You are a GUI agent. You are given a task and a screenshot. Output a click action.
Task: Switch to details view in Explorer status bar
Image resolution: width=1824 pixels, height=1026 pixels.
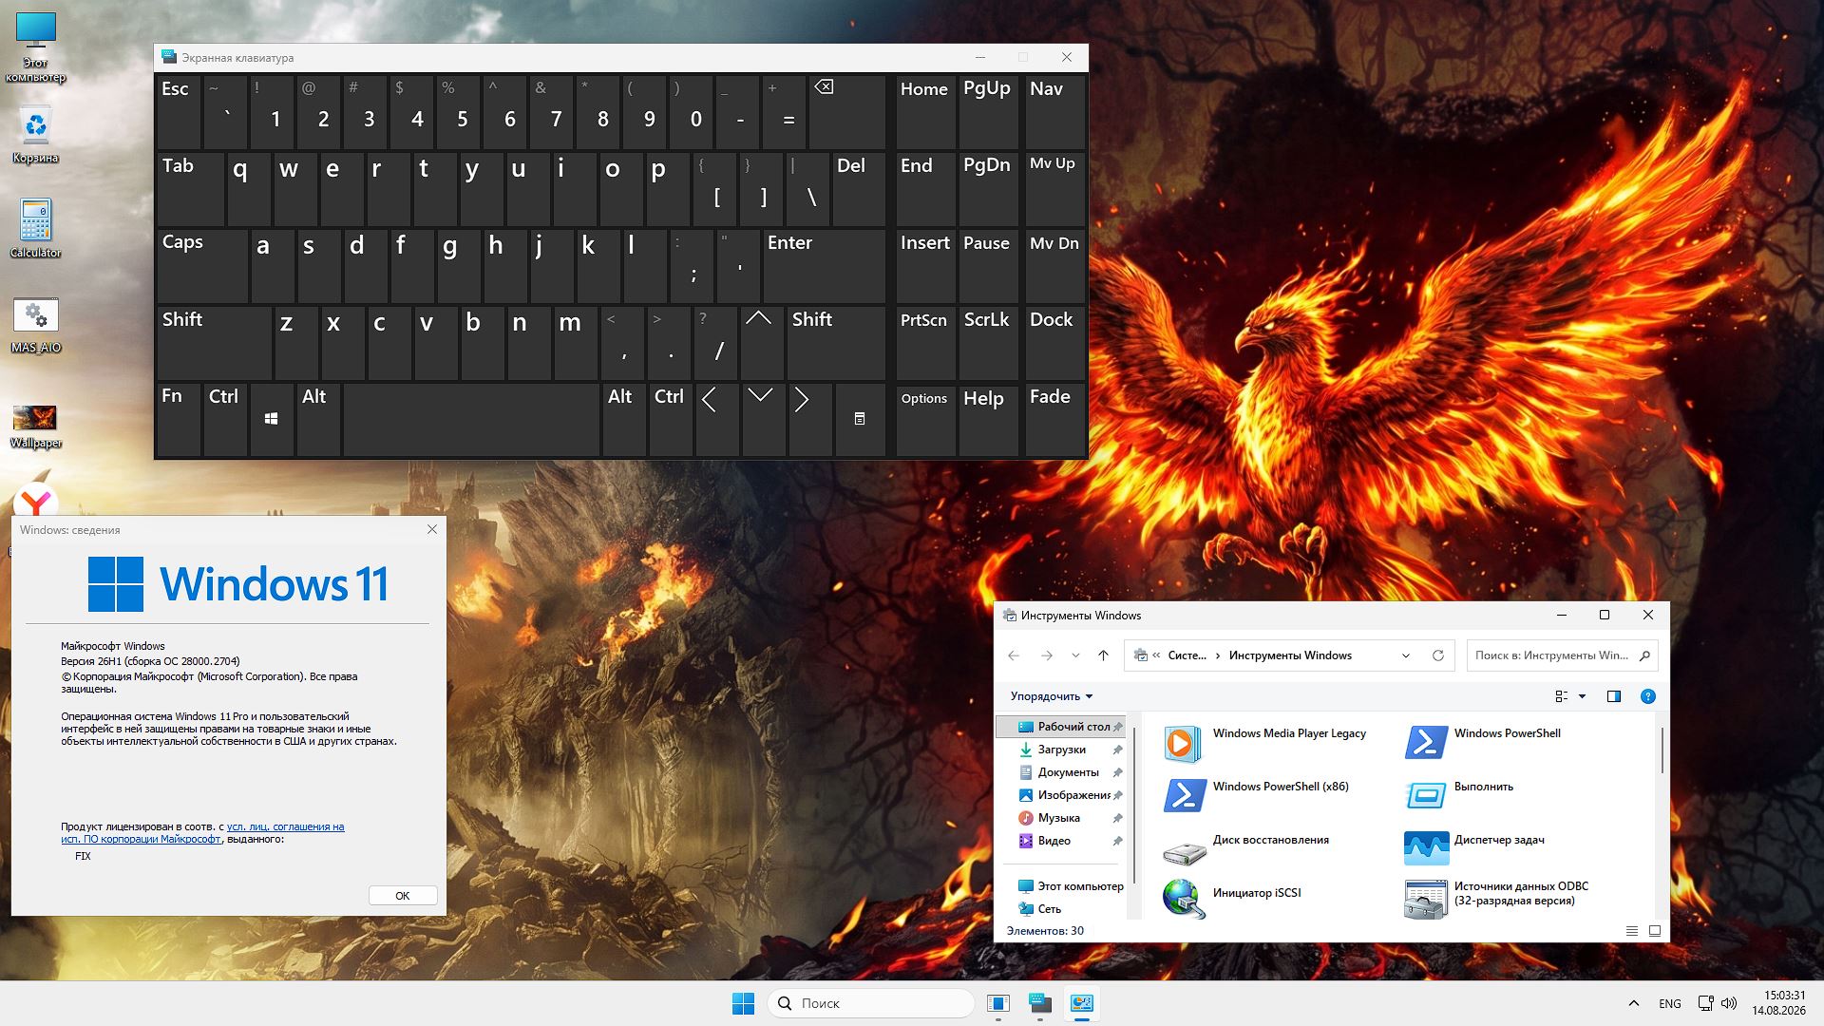[x=1632, y=931]
